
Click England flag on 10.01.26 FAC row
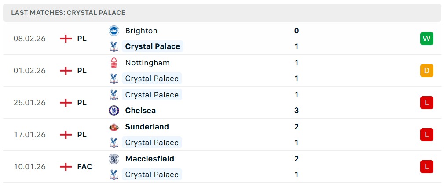click(x=66, y=167)
